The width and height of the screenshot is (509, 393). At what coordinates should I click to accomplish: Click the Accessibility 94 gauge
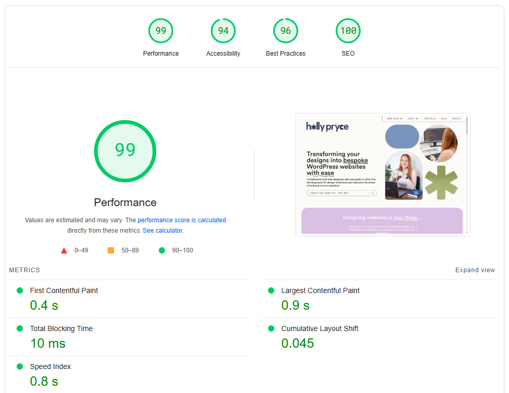[223, 31]
